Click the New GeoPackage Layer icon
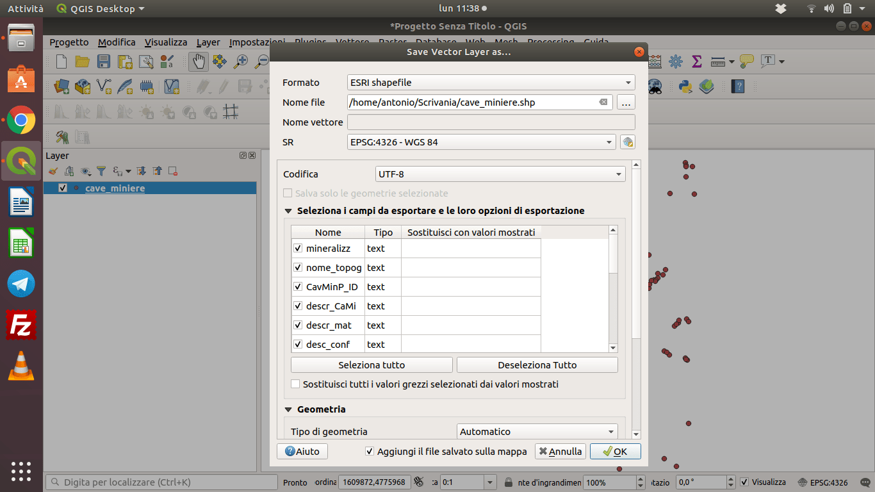 (83, 86)
